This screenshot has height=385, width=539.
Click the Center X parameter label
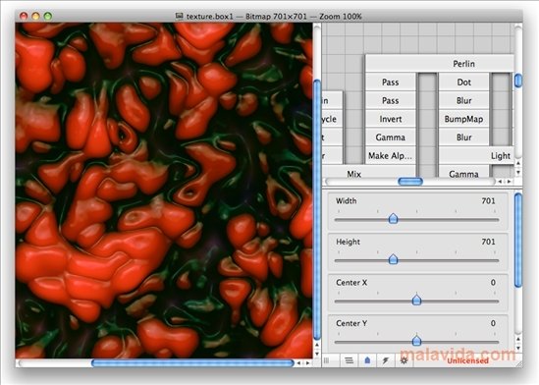(x=351, y=283)
